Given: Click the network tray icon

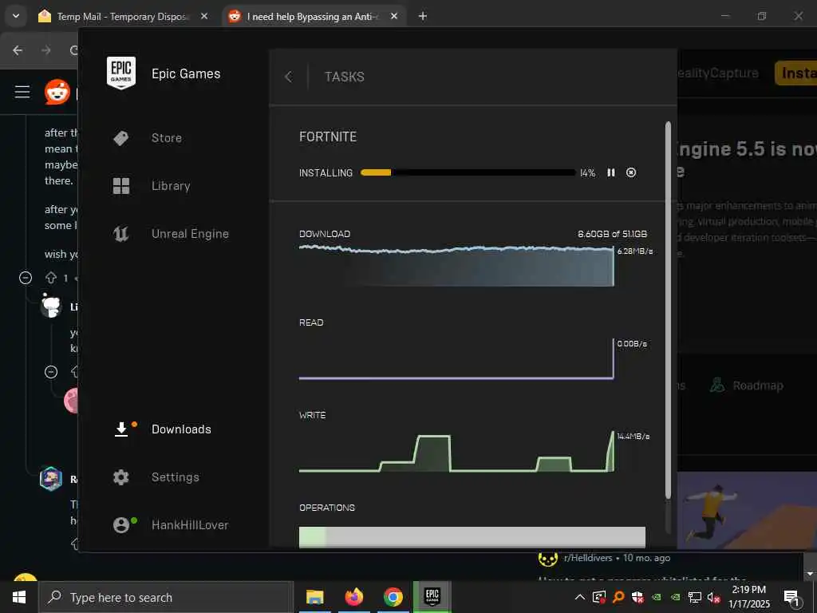Looking at the screenshot, I should point(695,597).
